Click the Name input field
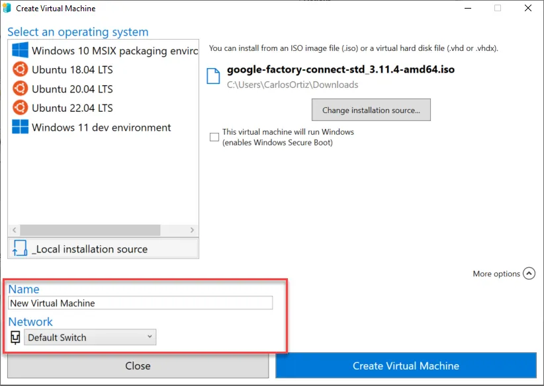Image resolution: width=544 pixels, height=386 pixels. (140, 303)
